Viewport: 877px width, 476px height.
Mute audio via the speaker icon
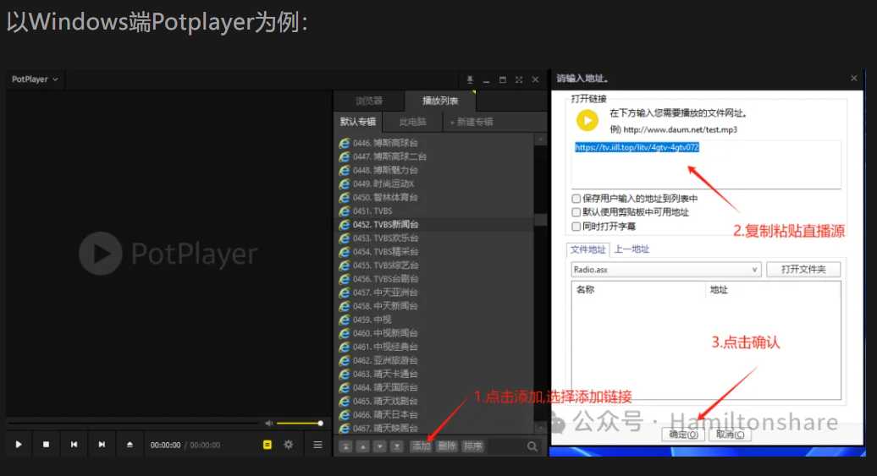click(268, 424)
